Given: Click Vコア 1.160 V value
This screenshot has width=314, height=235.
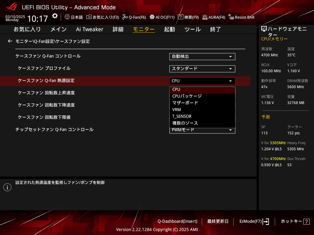Looking at the screenshot, I should [x=293, y=71].
